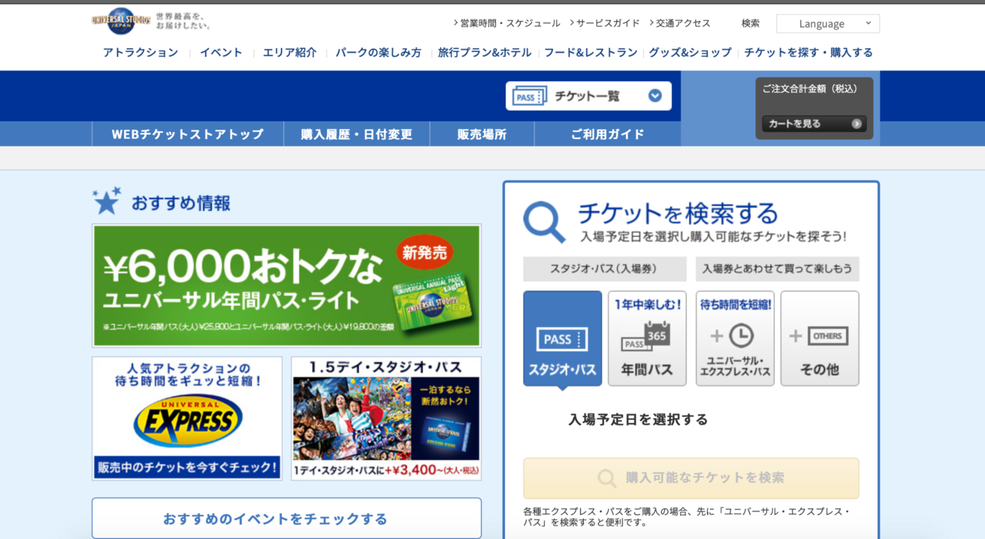
Task: Open チケットを探す・購入する menu
Action: coord(808,52)
